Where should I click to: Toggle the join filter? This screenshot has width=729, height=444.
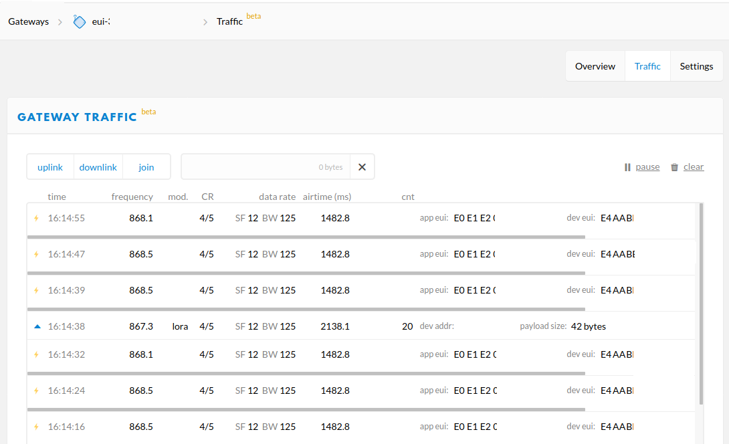coord(146,167)
